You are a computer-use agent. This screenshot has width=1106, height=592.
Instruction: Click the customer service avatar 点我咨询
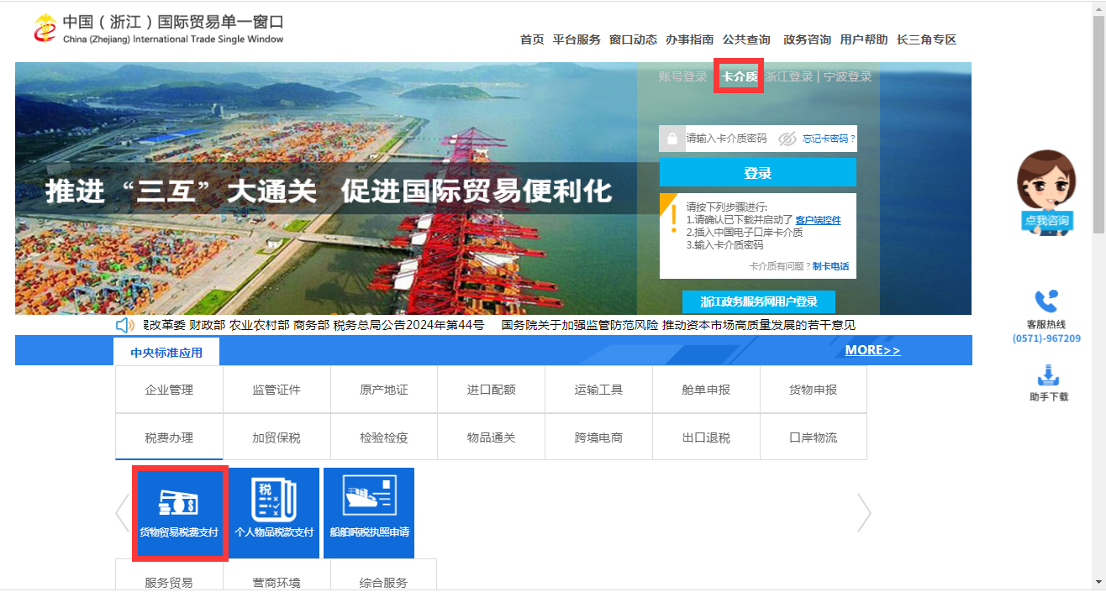[x=1046, y=193]
